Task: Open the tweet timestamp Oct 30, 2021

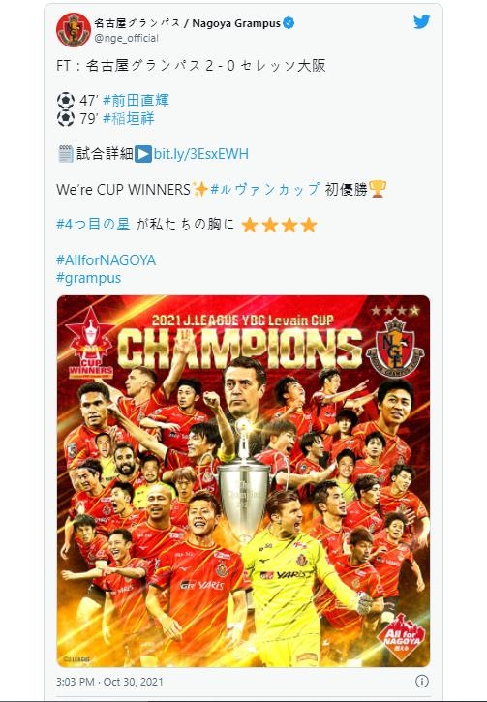Action: coord(109,682)
